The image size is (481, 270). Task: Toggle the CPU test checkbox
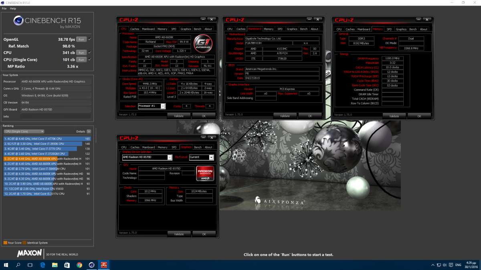coord(90,52)
